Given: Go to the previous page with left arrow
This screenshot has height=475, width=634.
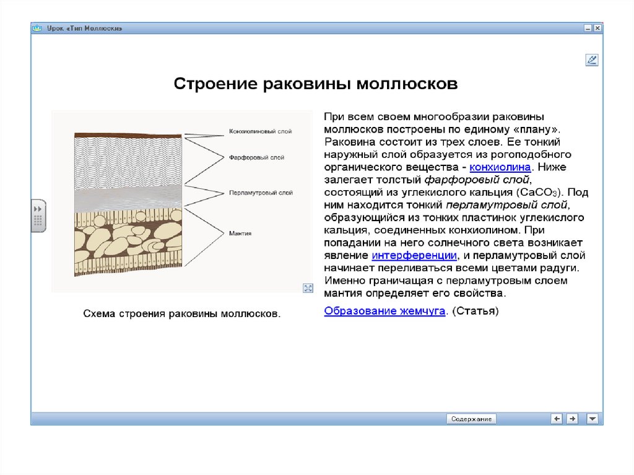Looking at the screenshot, I should [557, 419].
